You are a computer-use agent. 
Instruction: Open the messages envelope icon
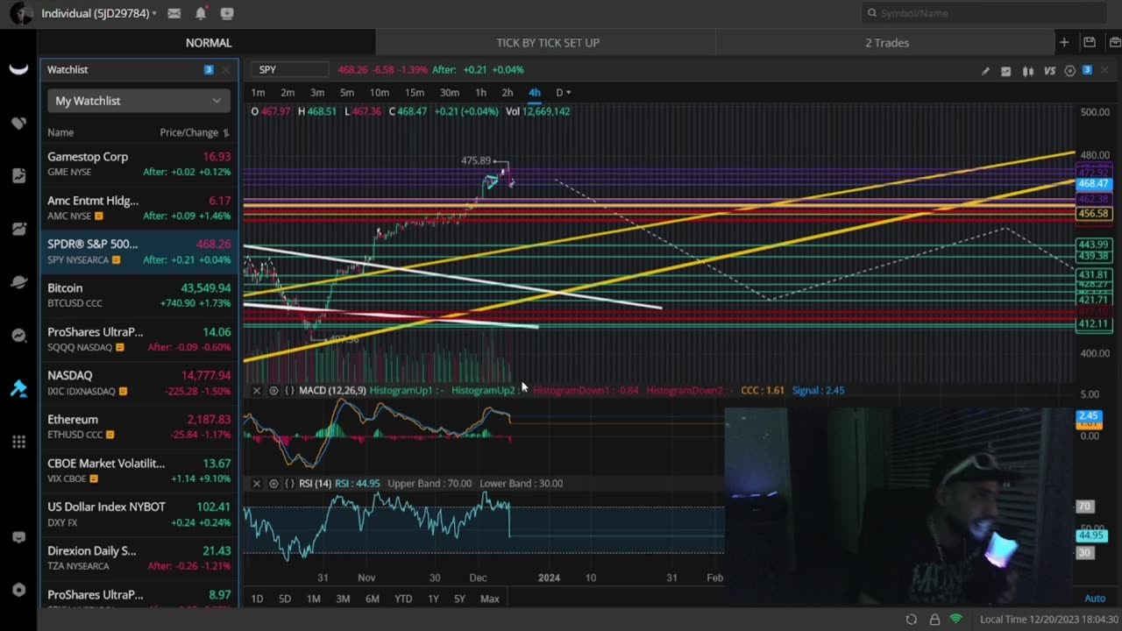174,13
